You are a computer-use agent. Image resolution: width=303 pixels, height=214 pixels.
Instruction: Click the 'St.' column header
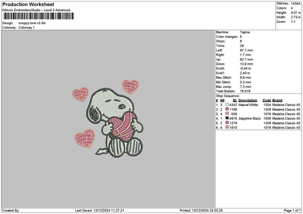pyautogui.click(x=235, y=100)
